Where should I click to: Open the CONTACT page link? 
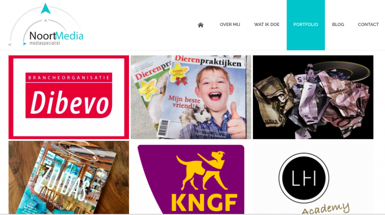tap(368, 24)
